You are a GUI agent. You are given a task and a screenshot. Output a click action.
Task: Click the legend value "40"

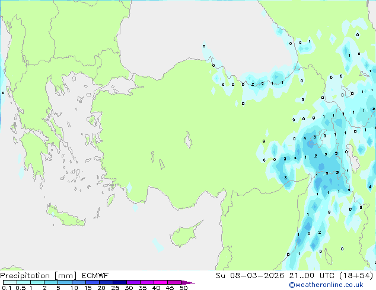(156, 288)
